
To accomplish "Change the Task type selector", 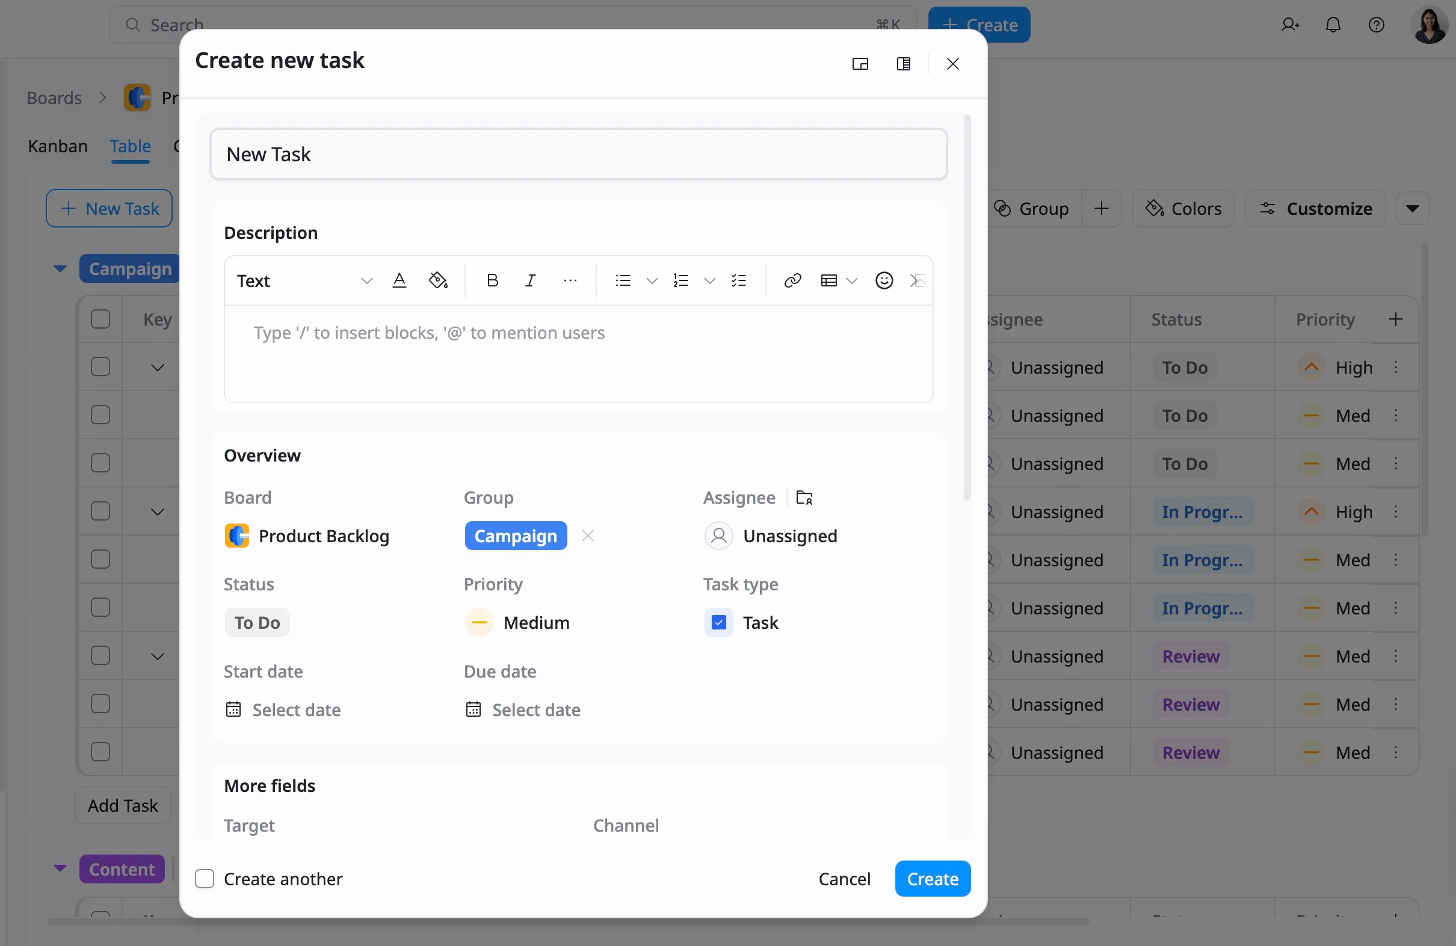I will pyautogui.click(x=741, y=623).
